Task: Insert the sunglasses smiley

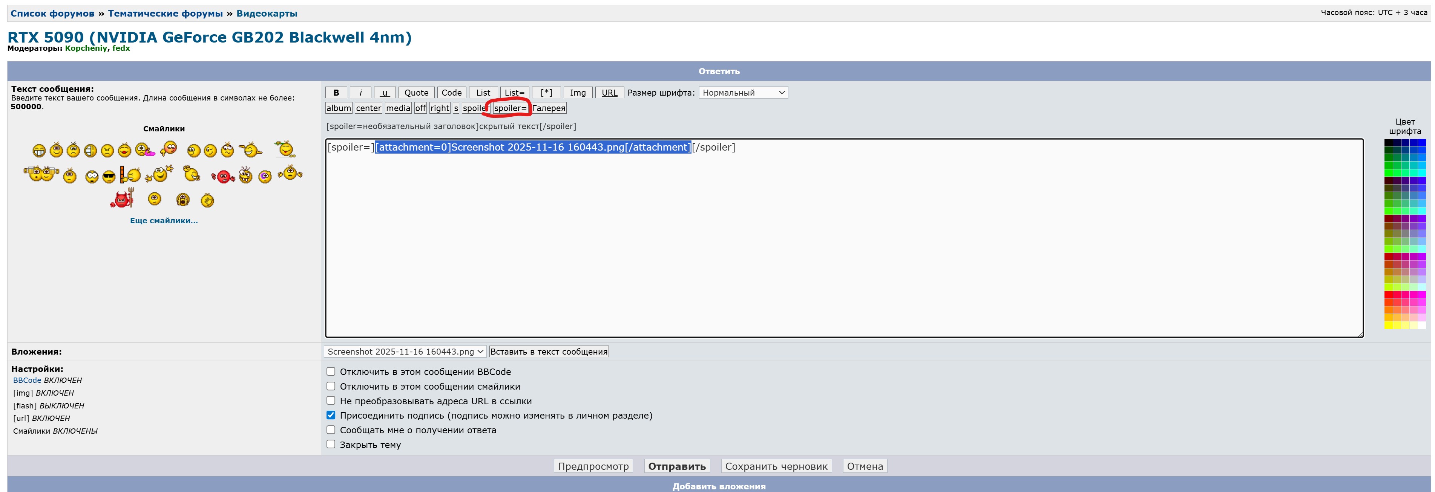Action: 109,177
